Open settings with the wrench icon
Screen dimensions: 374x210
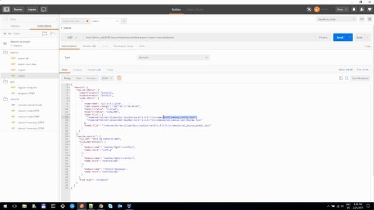coord(362,9)
